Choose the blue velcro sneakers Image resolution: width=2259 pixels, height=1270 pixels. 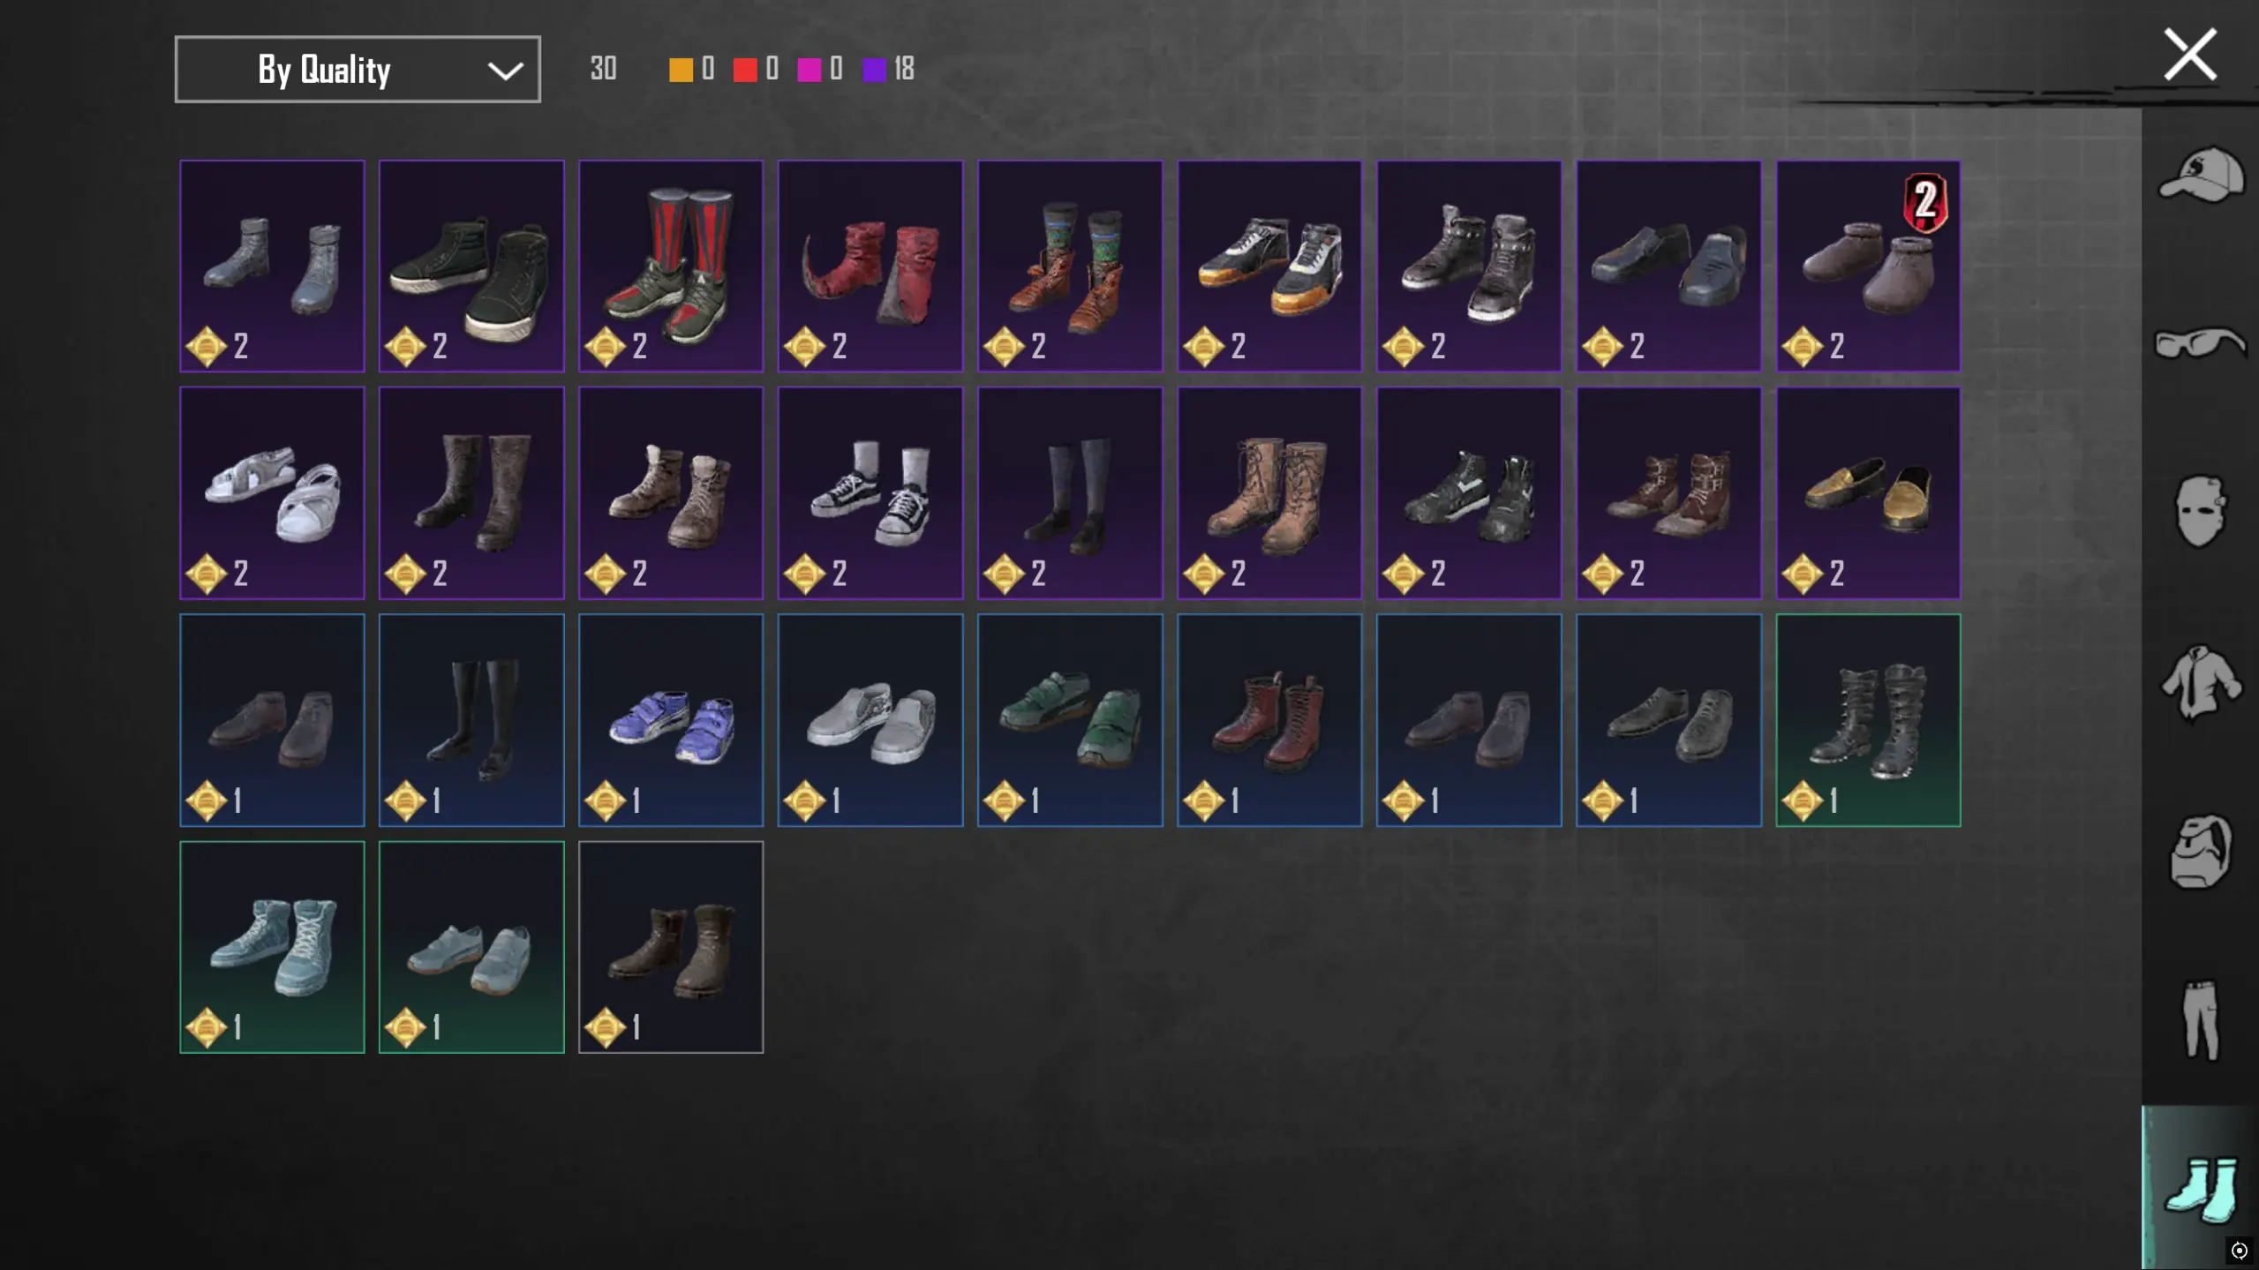point(671,720)
